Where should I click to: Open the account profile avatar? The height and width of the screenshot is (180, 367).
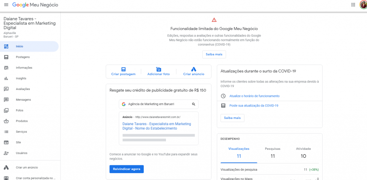click(363, 5)
